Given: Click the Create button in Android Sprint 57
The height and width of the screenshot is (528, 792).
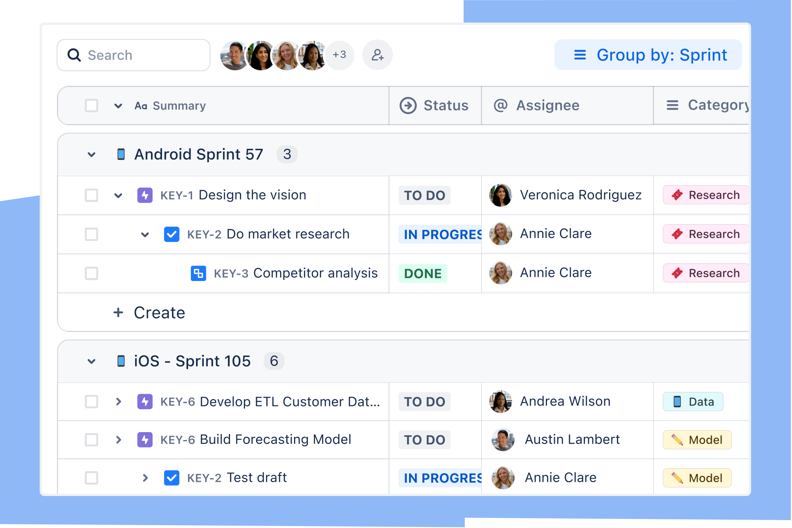Looking at the screenshot, I should (x=150, y=312).
